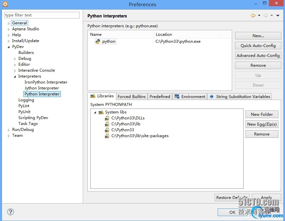Viewport: 285px width, 221px height.
Task: Expand the Install/Update node
Action: coord(9,41)
